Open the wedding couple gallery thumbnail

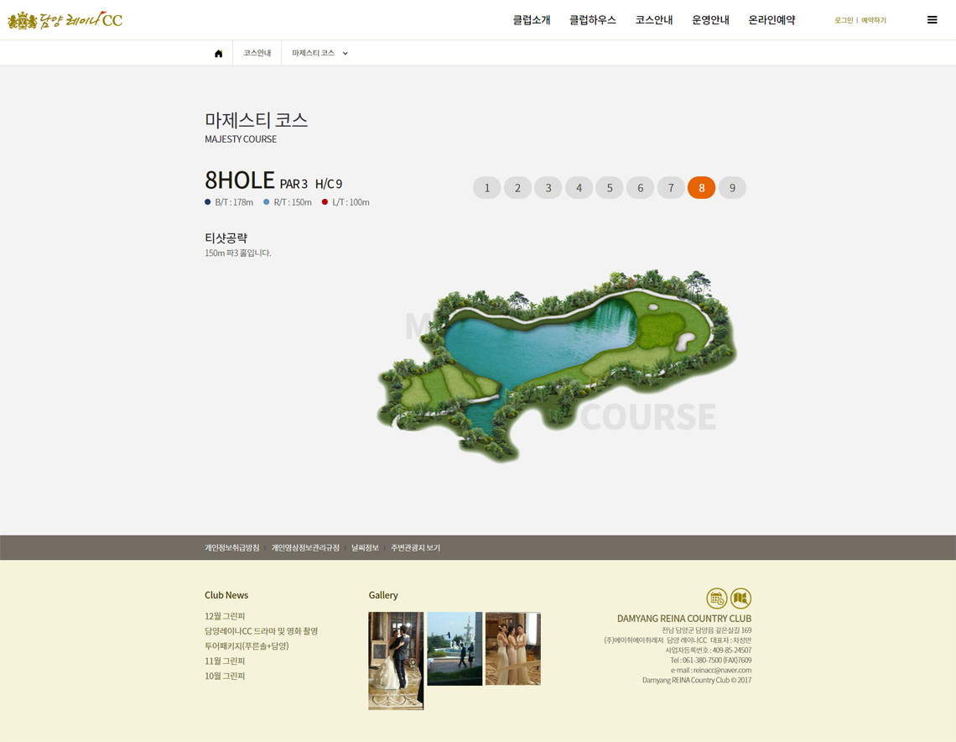396,661
